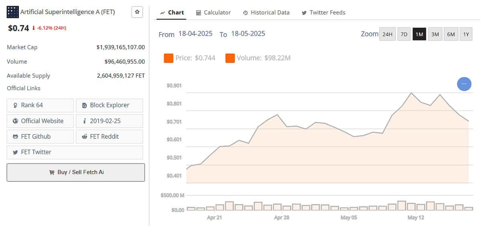482x226 pixels.
Task: Open the Rank 64 link
Action: point(40,105)
